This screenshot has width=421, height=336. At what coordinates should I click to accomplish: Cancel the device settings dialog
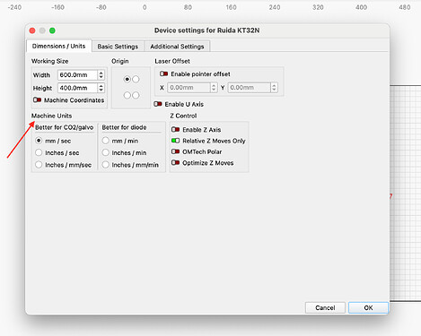tap(325, 307)
